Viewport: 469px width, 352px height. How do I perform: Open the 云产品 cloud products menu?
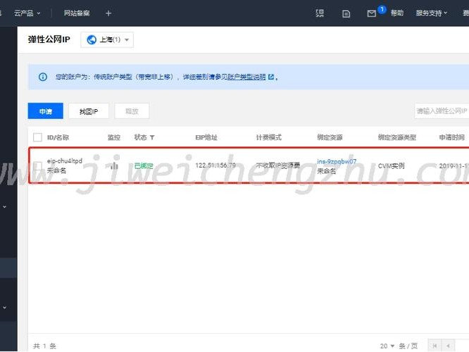click(x=27, y=13)
